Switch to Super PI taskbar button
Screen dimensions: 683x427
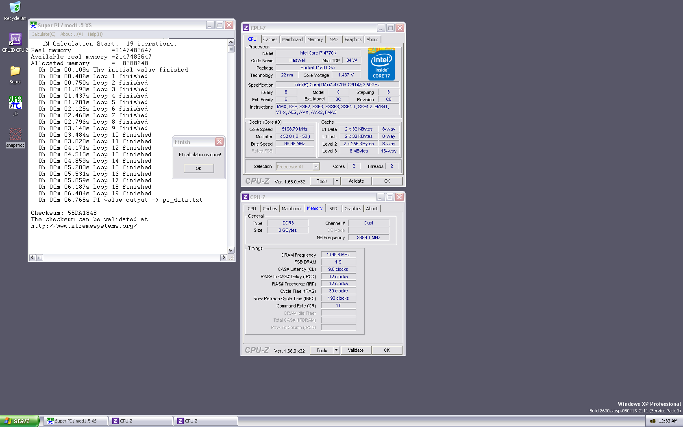tap(76, 421)
